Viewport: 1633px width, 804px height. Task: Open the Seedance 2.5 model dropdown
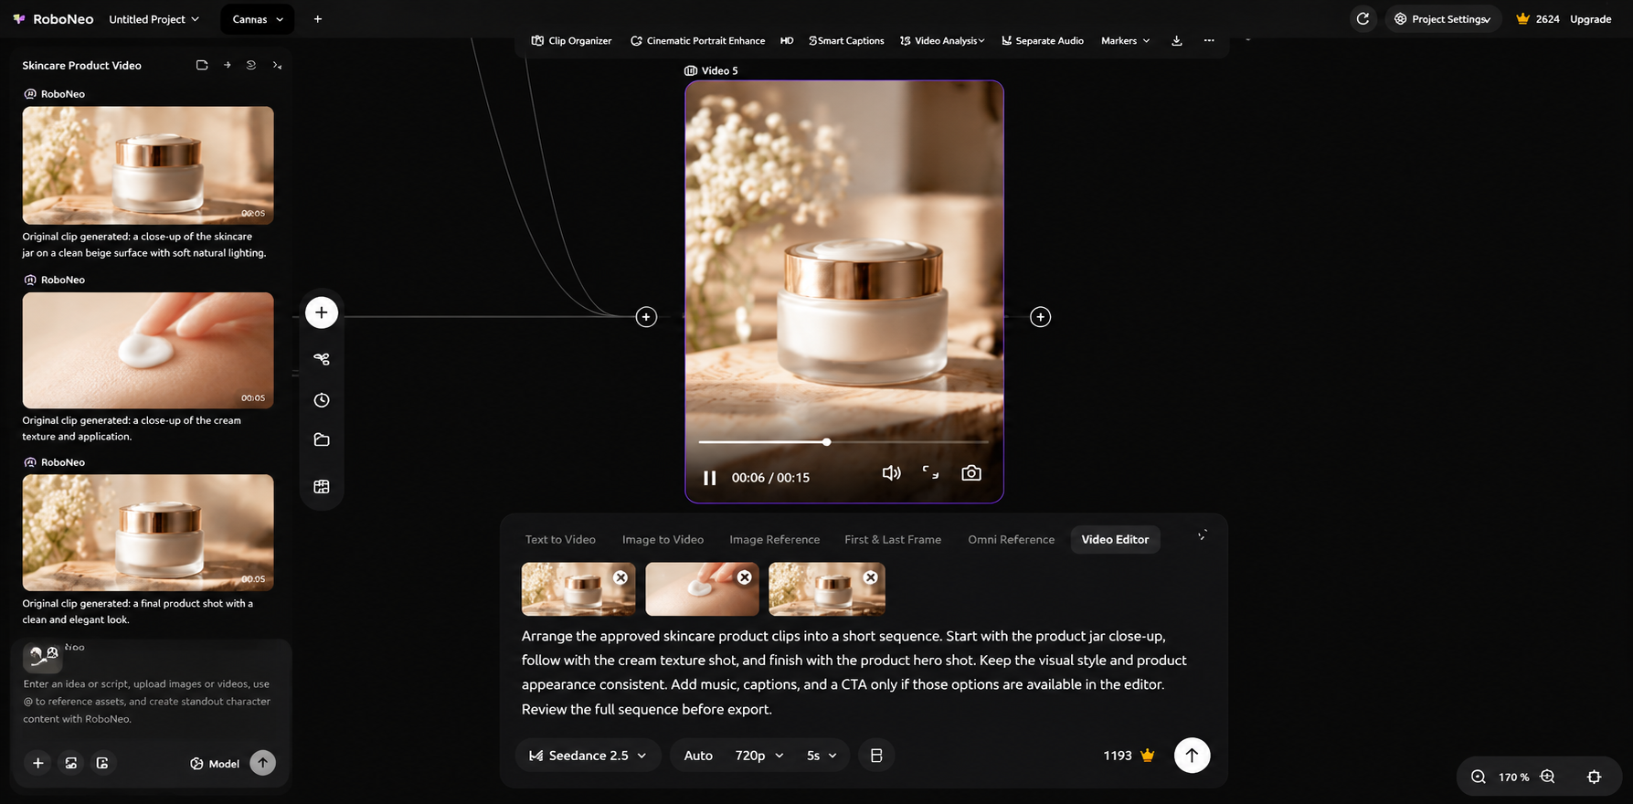coord(589,756)
